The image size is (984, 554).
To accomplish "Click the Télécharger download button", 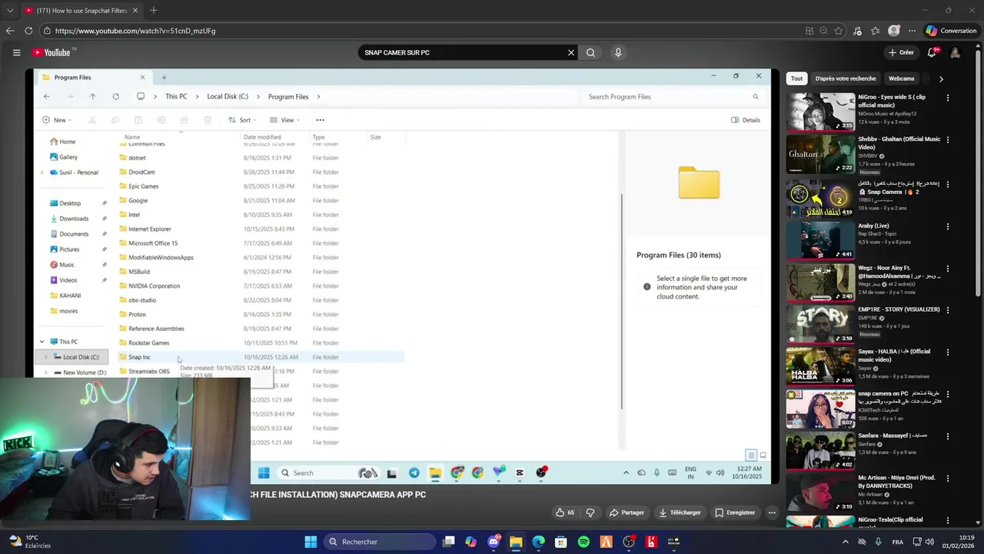I will (680, 512).
